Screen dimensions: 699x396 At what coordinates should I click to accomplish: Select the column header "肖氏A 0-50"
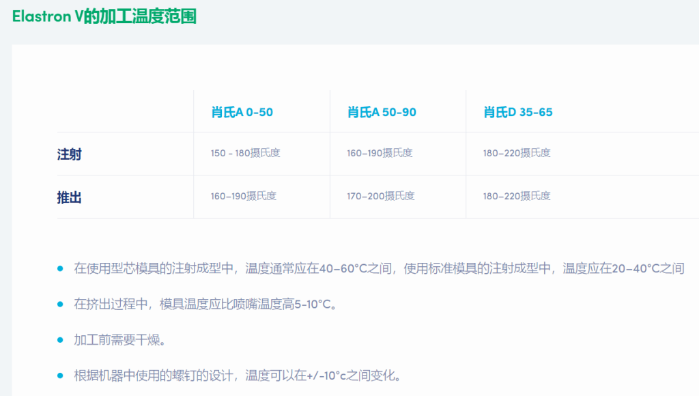[x=242, y=112]
